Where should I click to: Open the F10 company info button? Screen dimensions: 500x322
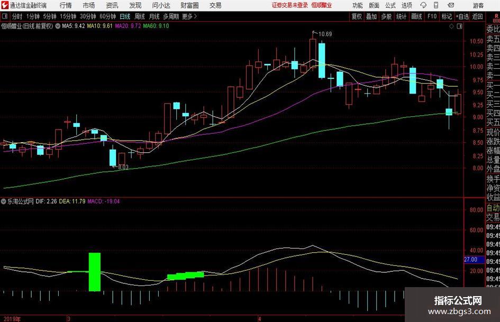[x=432, y=16]
